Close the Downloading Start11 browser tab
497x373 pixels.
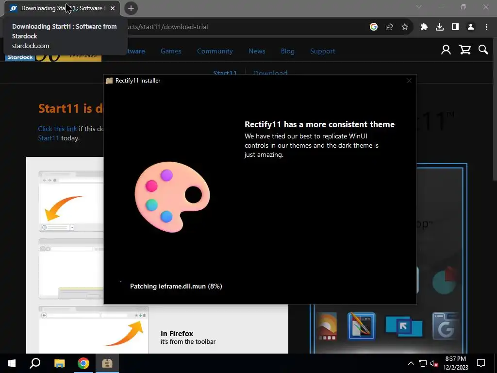pyautogui.click(x=113, y=8)
